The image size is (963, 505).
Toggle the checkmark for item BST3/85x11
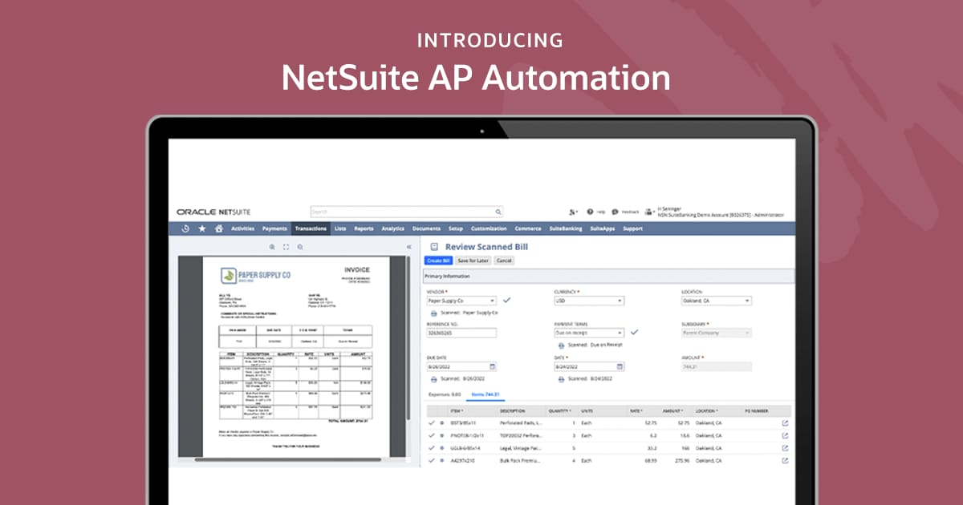pyautogui.click(x=432, y=422)
